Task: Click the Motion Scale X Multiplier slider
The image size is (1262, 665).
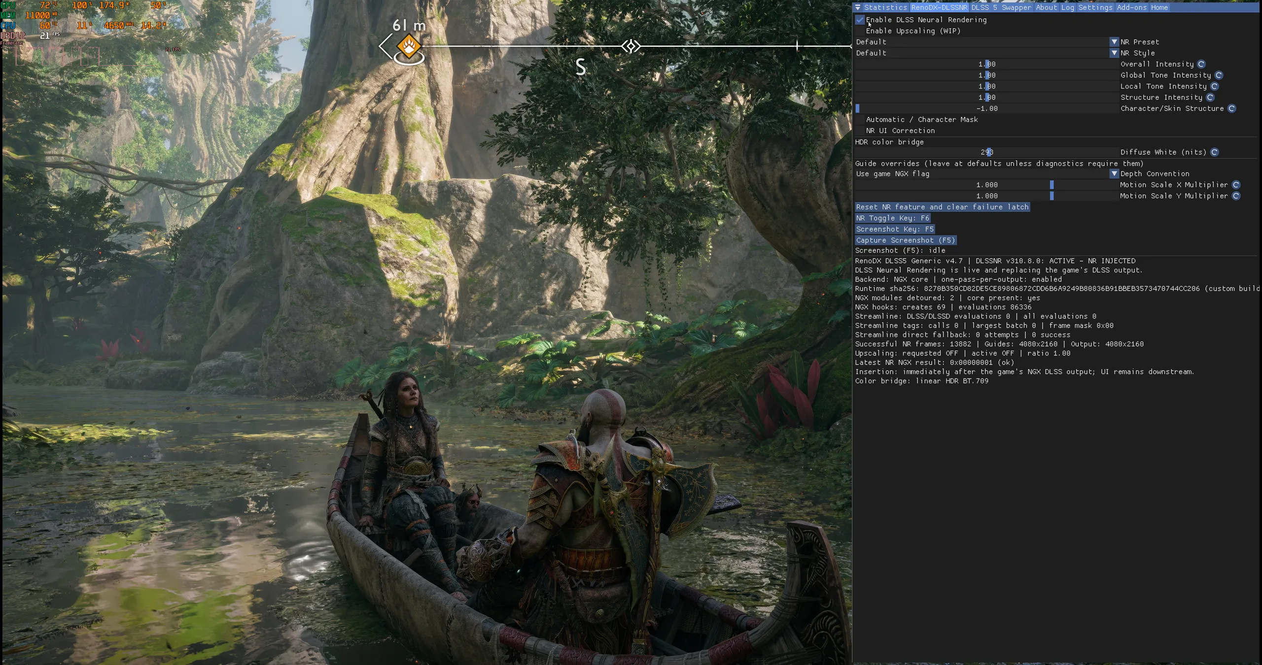Action: 986,185
